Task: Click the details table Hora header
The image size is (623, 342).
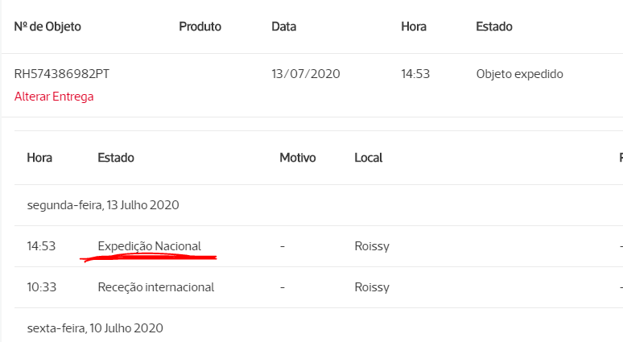Action: point(39,158)
